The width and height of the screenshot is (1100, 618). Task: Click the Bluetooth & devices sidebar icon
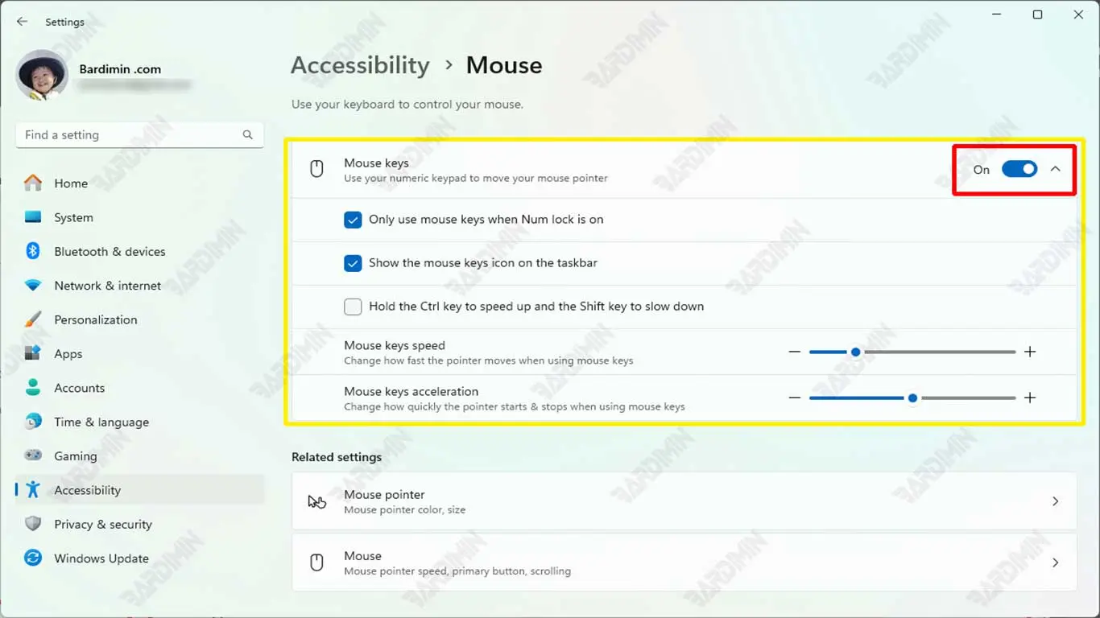click(x=33, y=251)
